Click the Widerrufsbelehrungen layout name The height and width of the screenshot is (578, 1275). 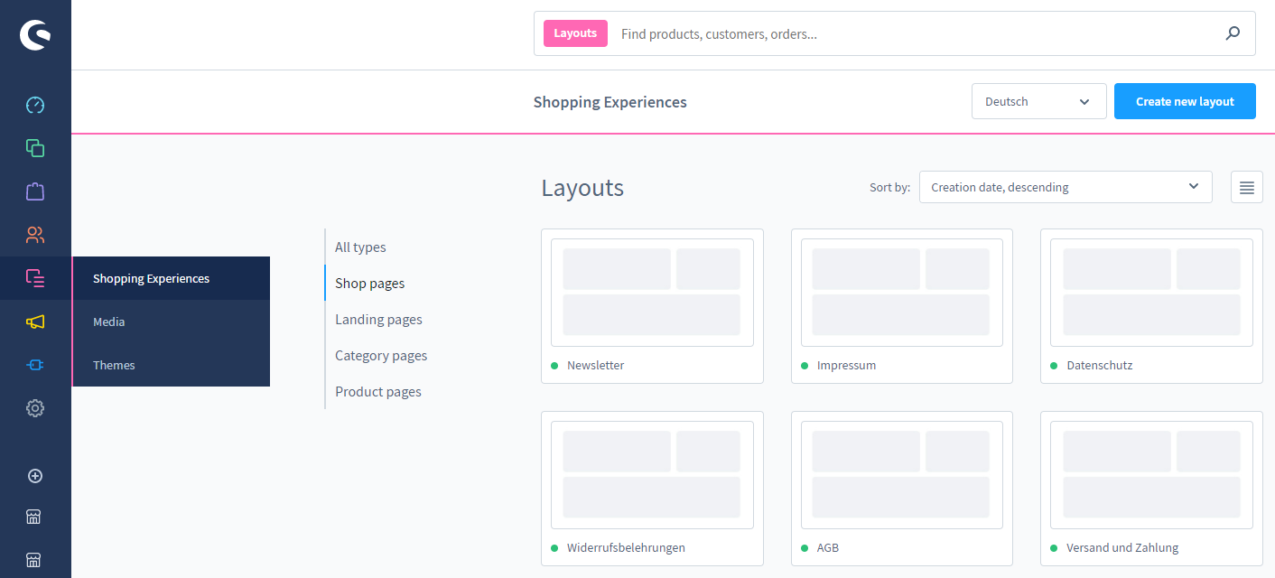pos(626,547)
